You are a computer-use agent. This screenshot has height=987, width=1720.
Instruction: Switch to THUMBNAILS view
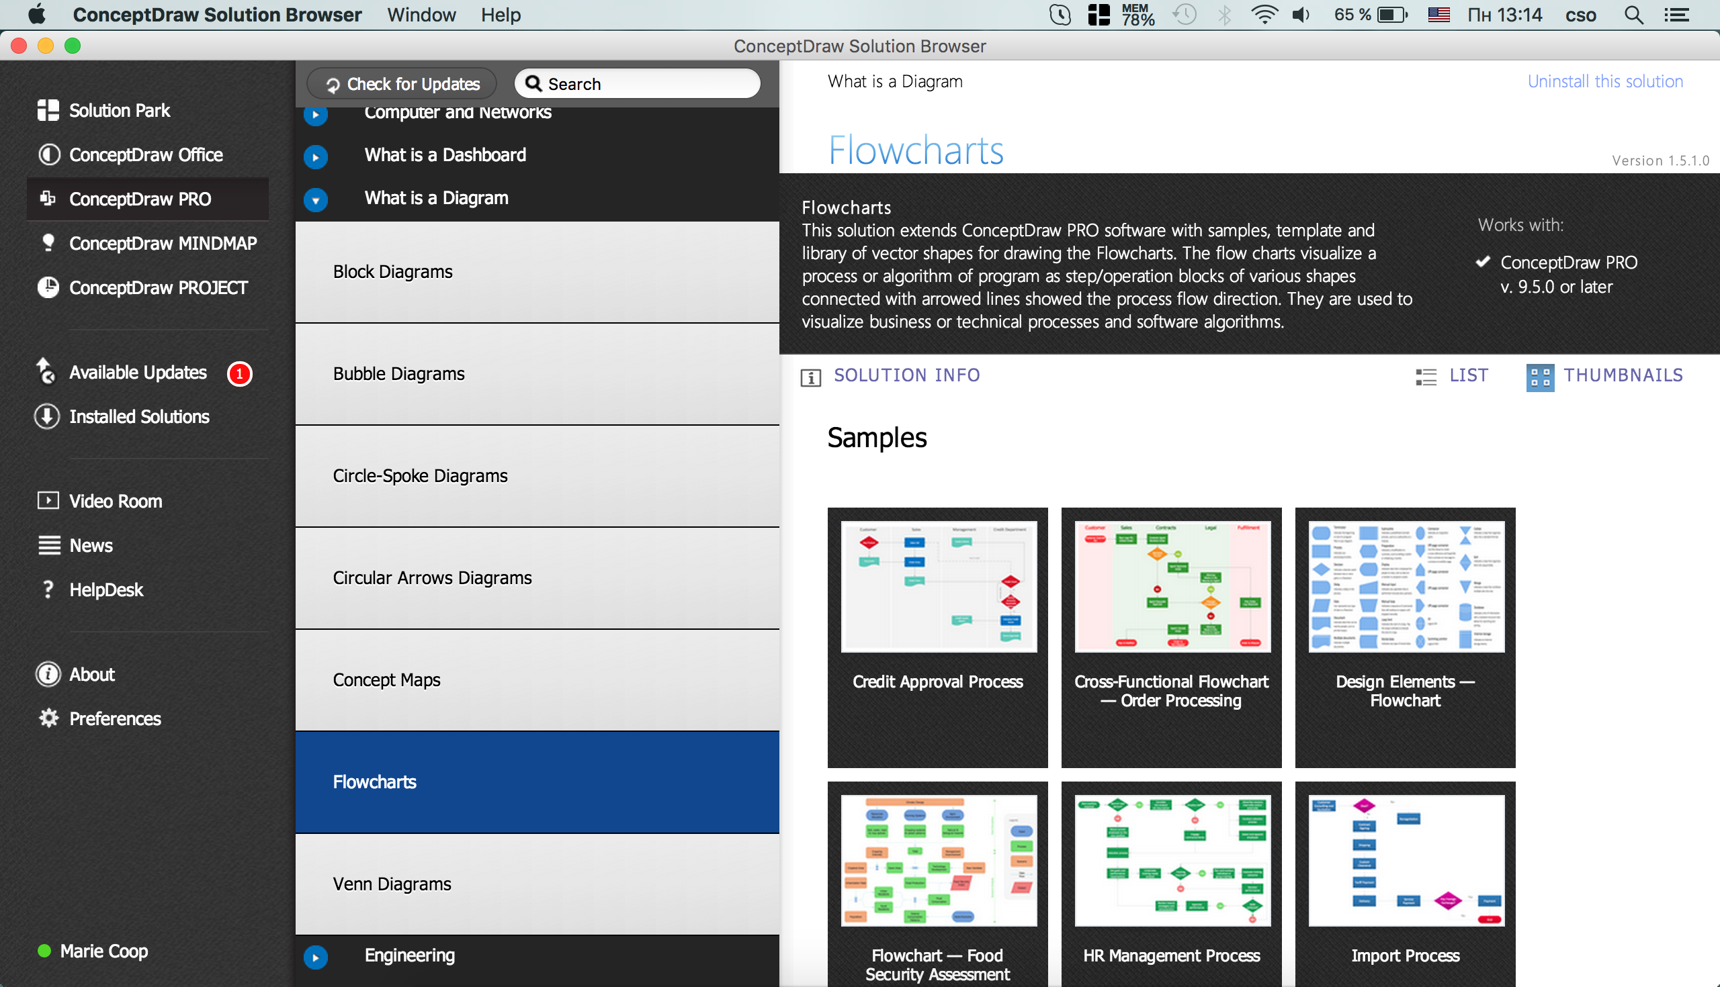[1623, 375]
